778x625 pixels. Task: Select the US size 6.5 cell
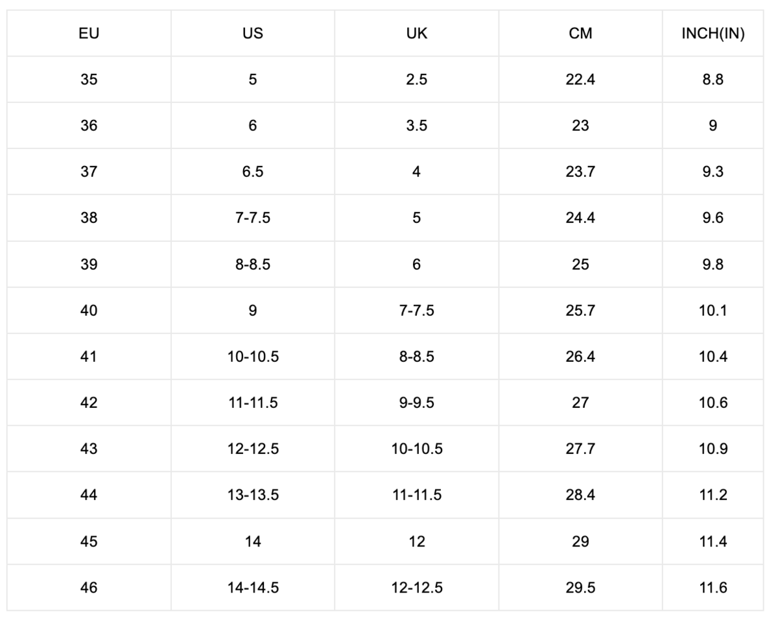click(x=253, y=172)
